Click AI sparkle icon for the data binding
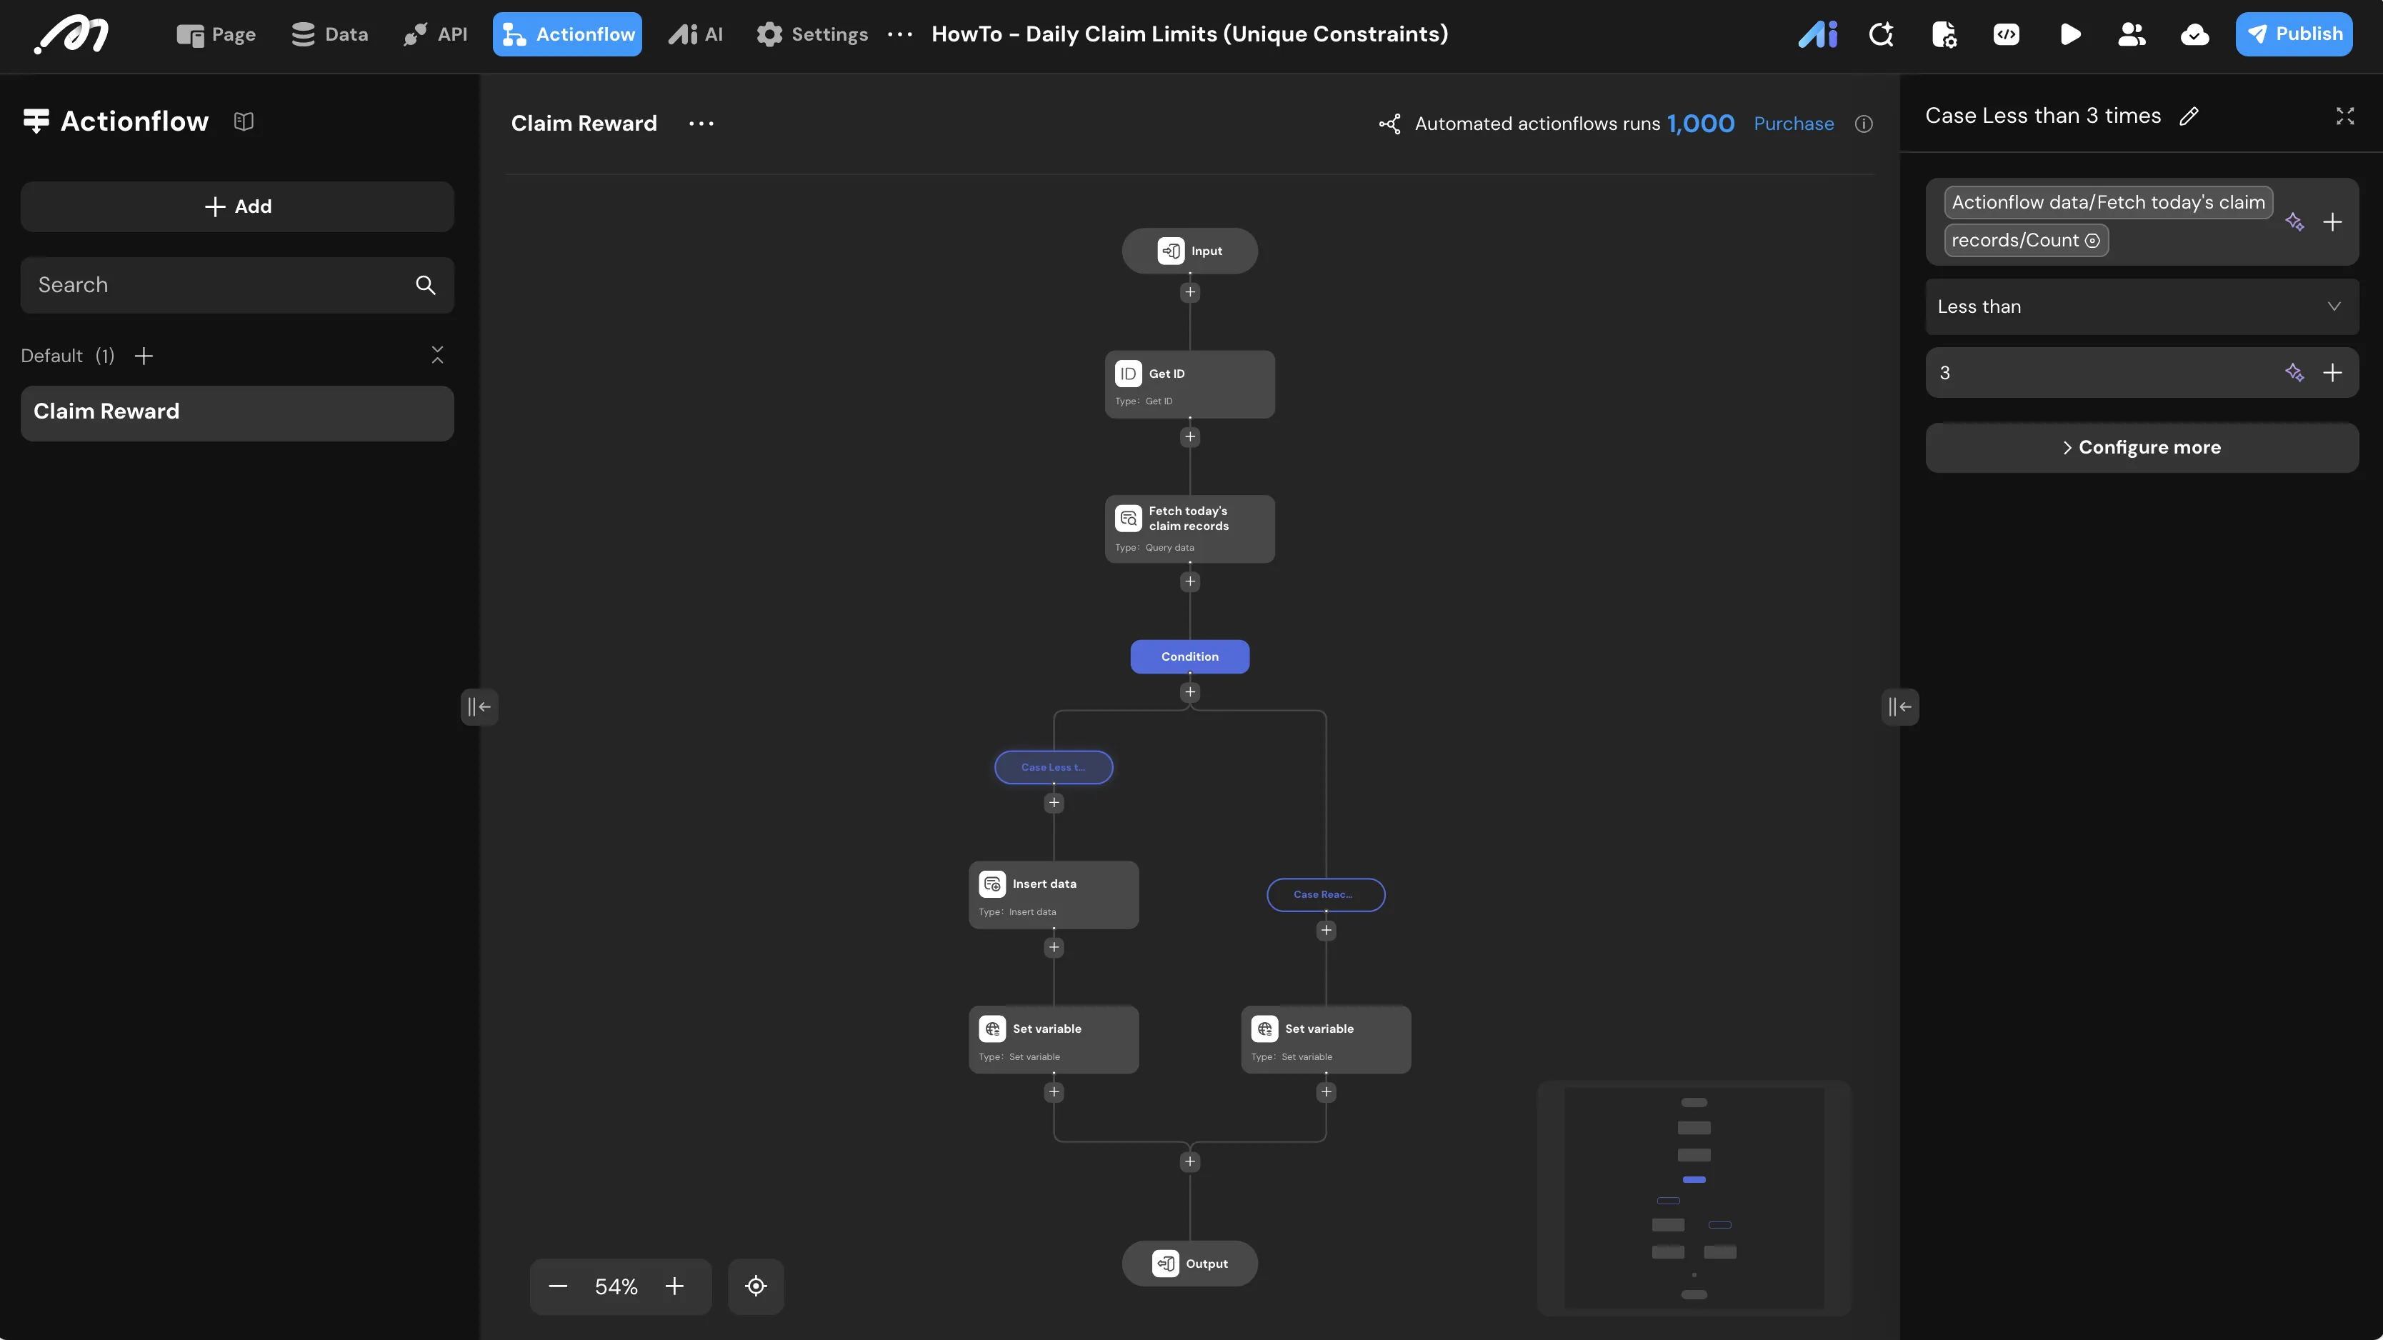 [x=2294, y=222]
